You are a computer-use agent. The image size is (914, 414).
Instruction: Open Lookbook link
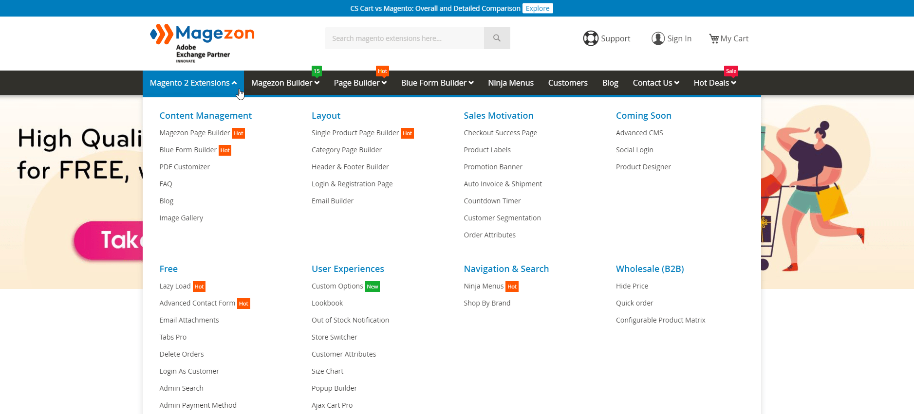[x=327, y=303]
